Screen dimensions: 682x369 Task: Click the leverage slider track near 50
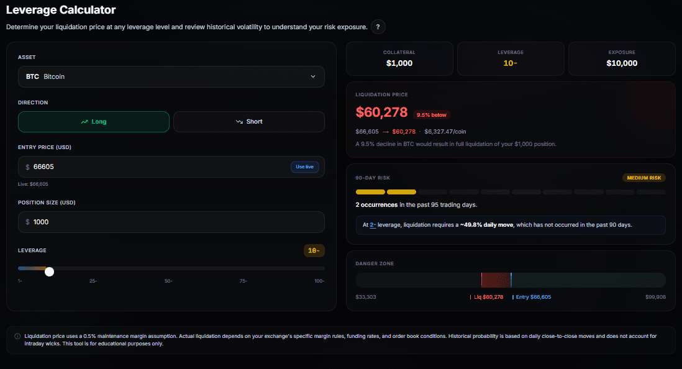click(168, 268)
